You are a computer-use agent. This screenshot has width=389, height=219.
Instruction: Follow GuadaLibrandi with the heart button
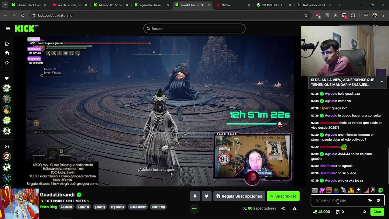(x=206, y=196)
